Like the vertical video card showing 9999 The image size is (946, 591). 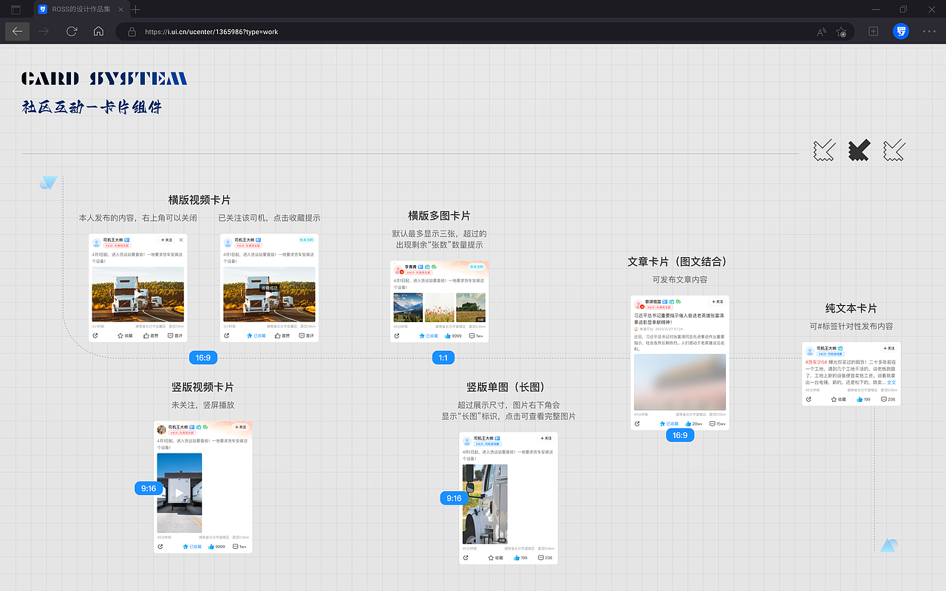[x=217, y=547]
